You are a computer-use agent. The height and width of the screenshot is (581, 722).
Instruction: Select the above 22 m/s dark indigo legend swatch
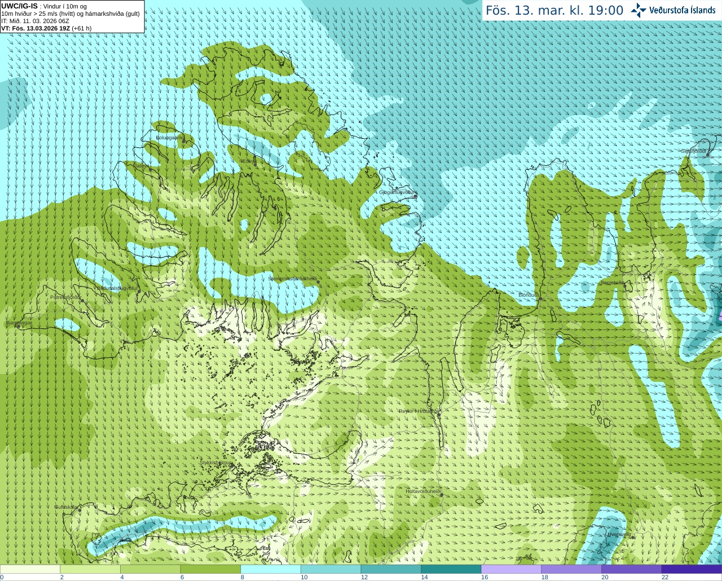pos(692,569)
